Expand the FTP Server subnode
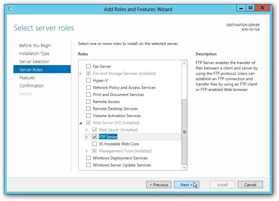 [x=87, y=137]
